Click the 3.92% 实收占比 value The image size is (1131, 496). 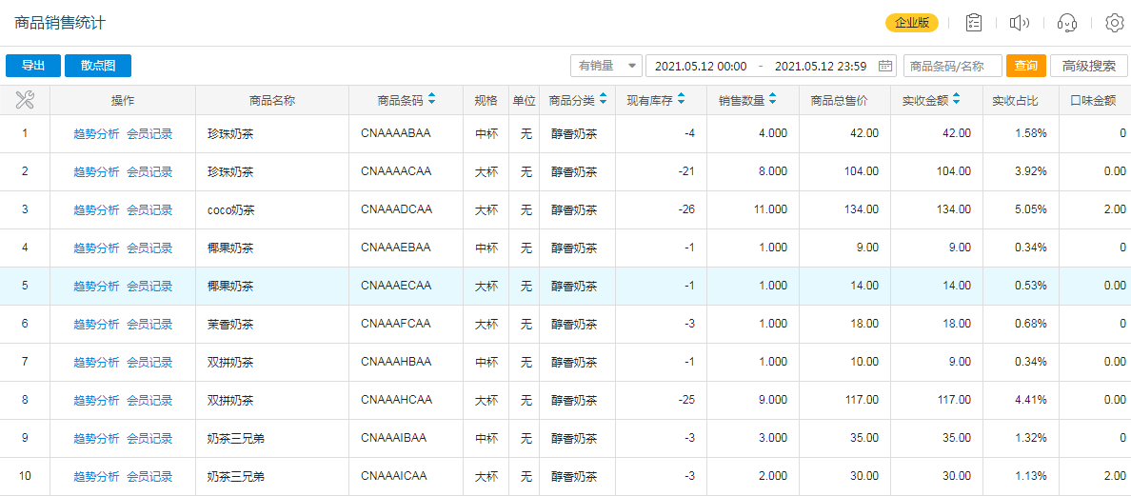point(1030,171)
